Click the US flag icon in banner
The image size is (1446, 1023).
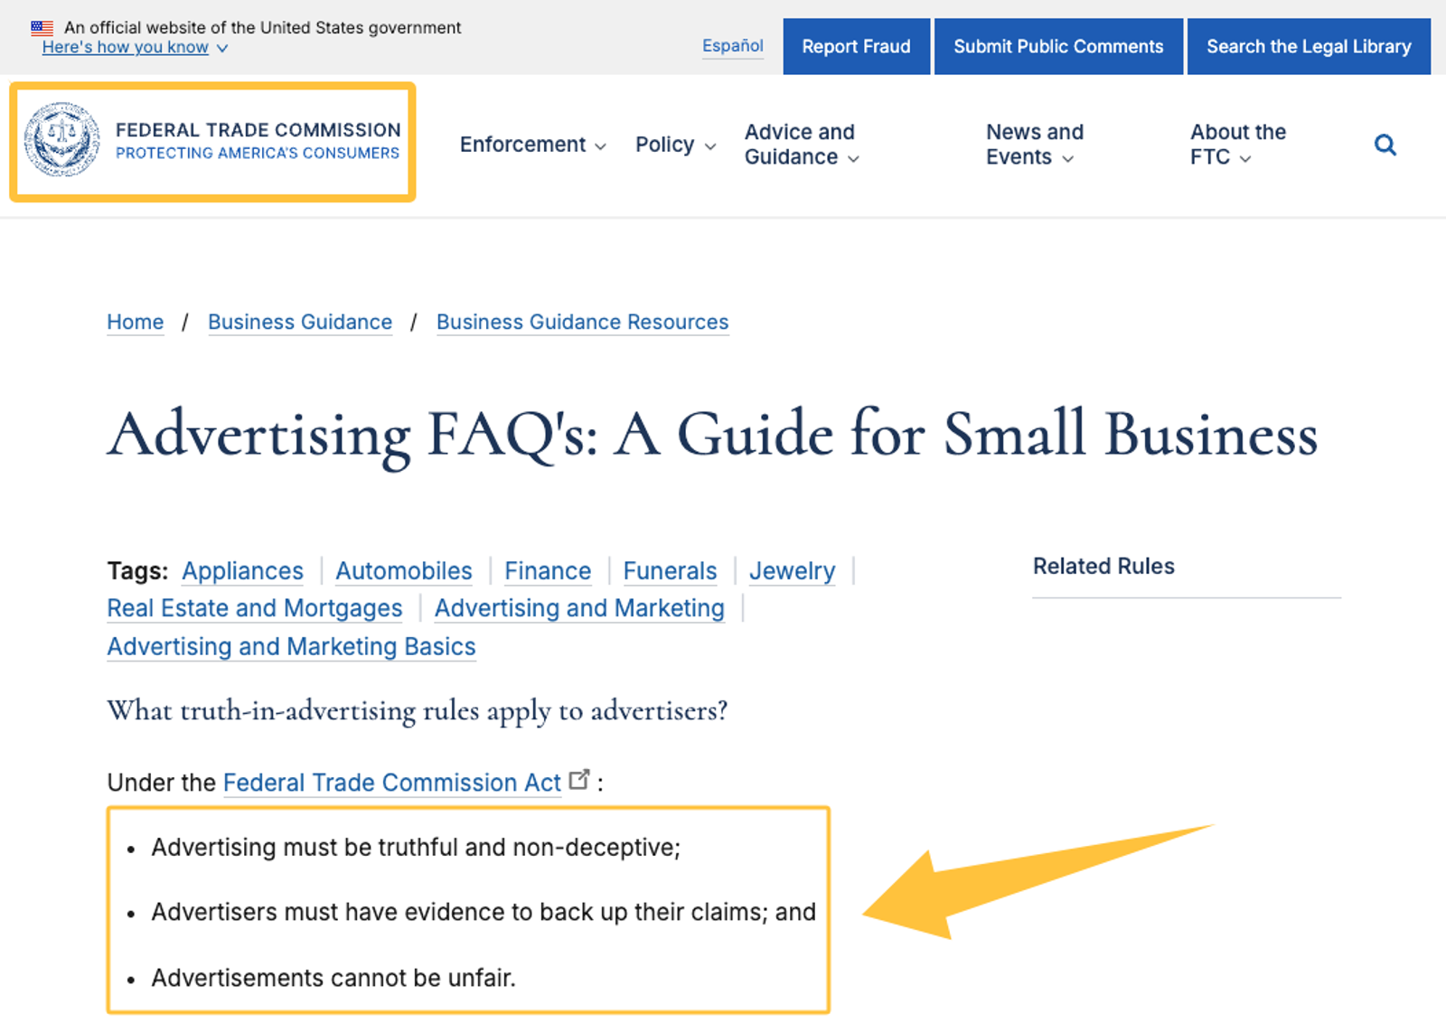coord(42,28)
